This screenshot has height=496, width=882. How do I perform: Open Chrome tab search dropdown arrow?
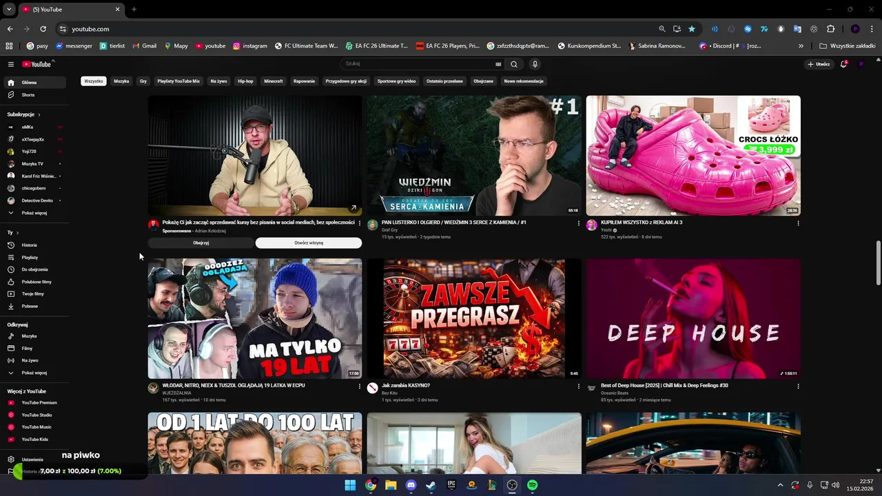point(9,9)
